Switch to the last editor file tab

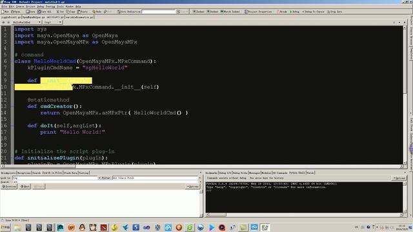tap(79, 17)
